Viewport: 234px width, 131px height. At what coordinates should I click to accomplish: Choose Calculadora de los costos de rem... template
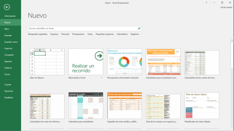[x=202, y=63]
